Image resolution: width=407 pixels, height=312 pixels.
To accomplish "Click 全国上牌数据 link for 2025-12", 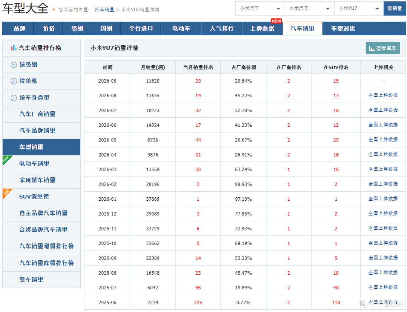I will 383,214.
